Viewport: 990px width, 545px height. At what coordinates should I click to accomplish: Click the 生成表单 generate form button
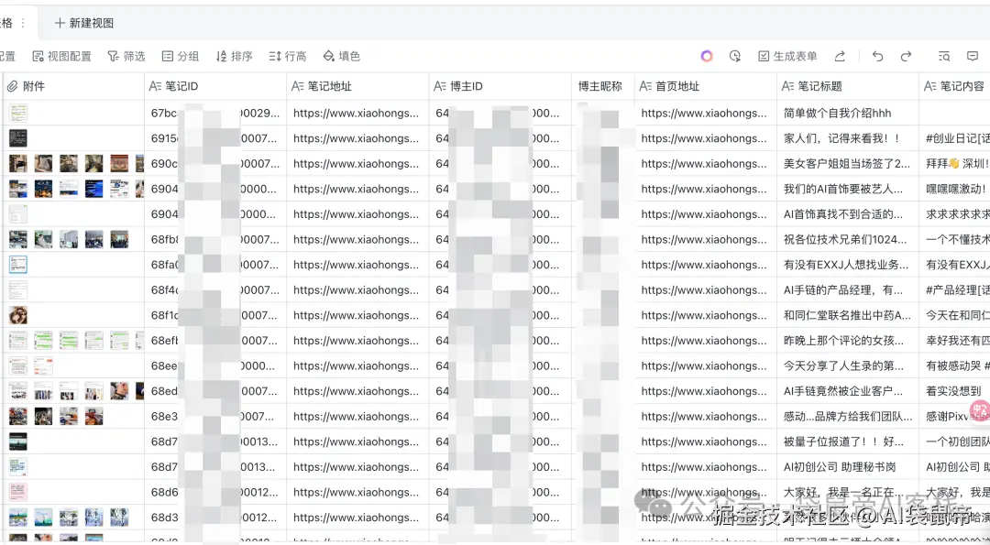pyautogui.click(x=787, y=57)
